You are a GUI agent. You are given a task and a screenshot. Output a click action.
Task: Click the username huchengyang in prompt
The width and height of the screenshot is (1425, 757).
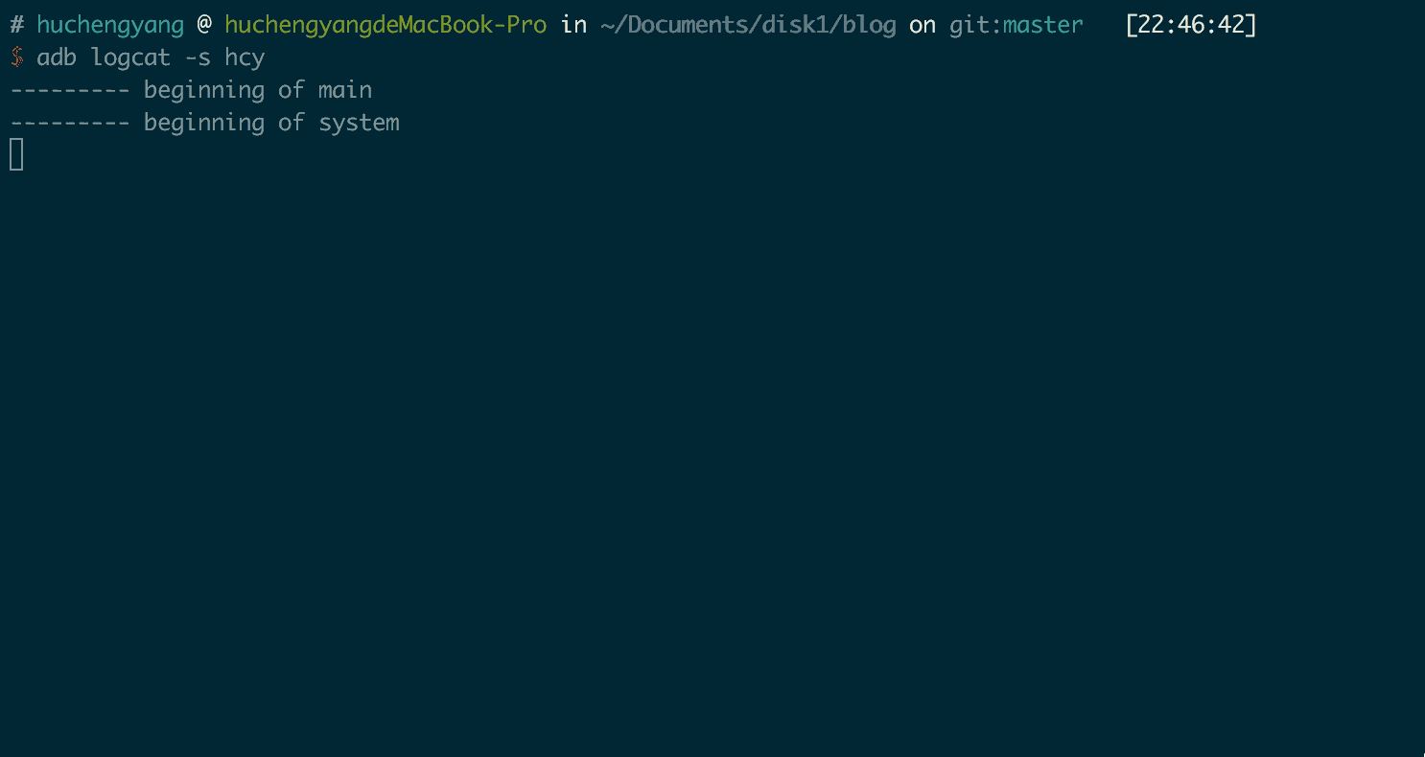(x=110, y=26)
